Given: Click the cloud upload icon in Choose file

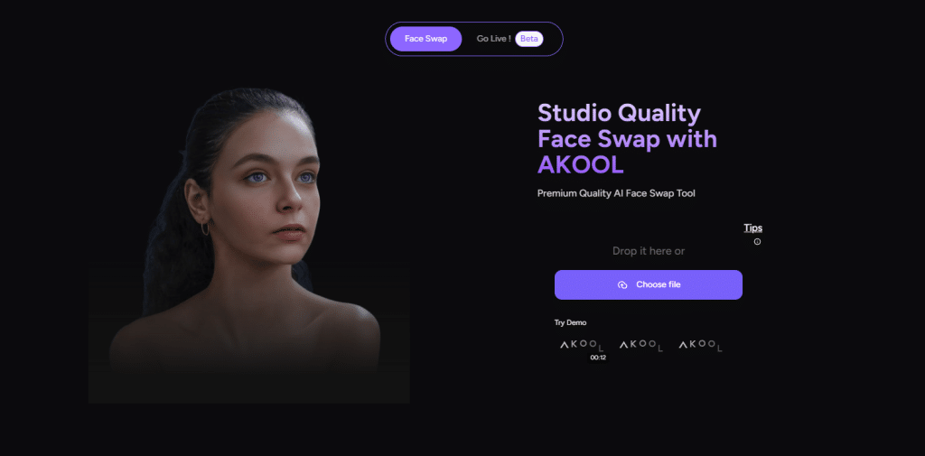Looking at the screenshot, I should (x=622, y=285).
